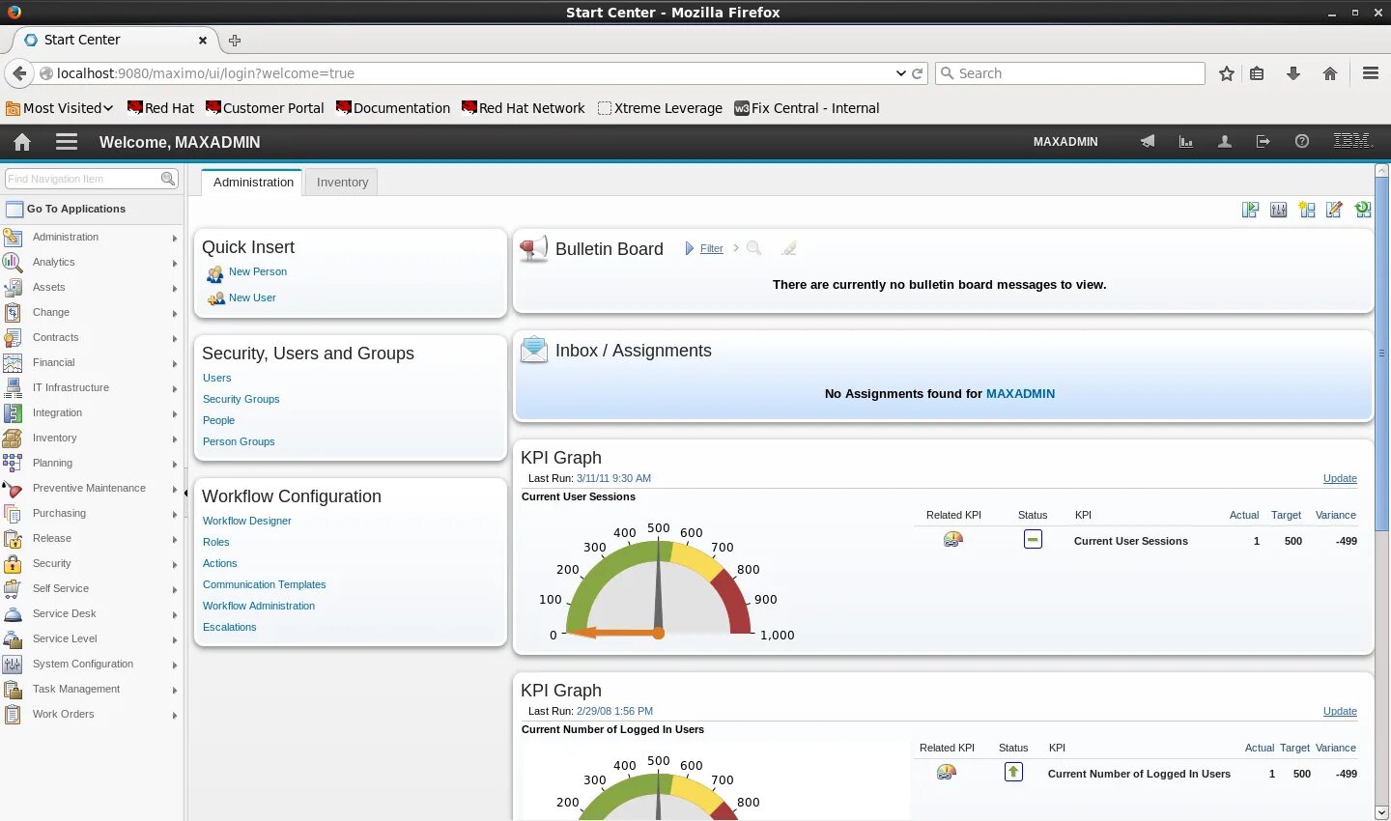The width and height of the screenshot is (1391, 821).
Task: Click the Show bookmarks list icon
Action: (1257, 73)
